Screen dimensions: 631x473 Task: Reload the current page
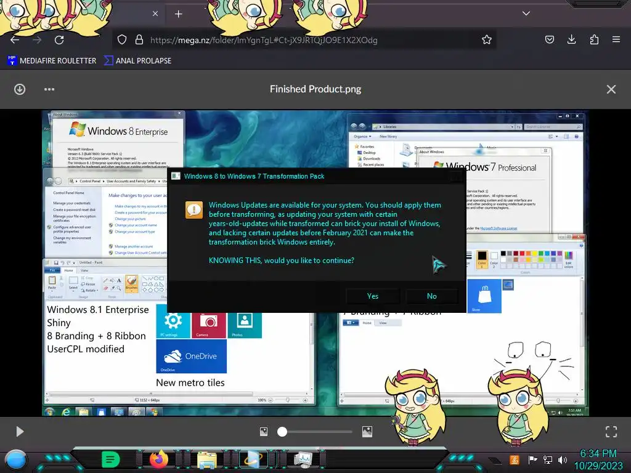[x=59, y=40]
